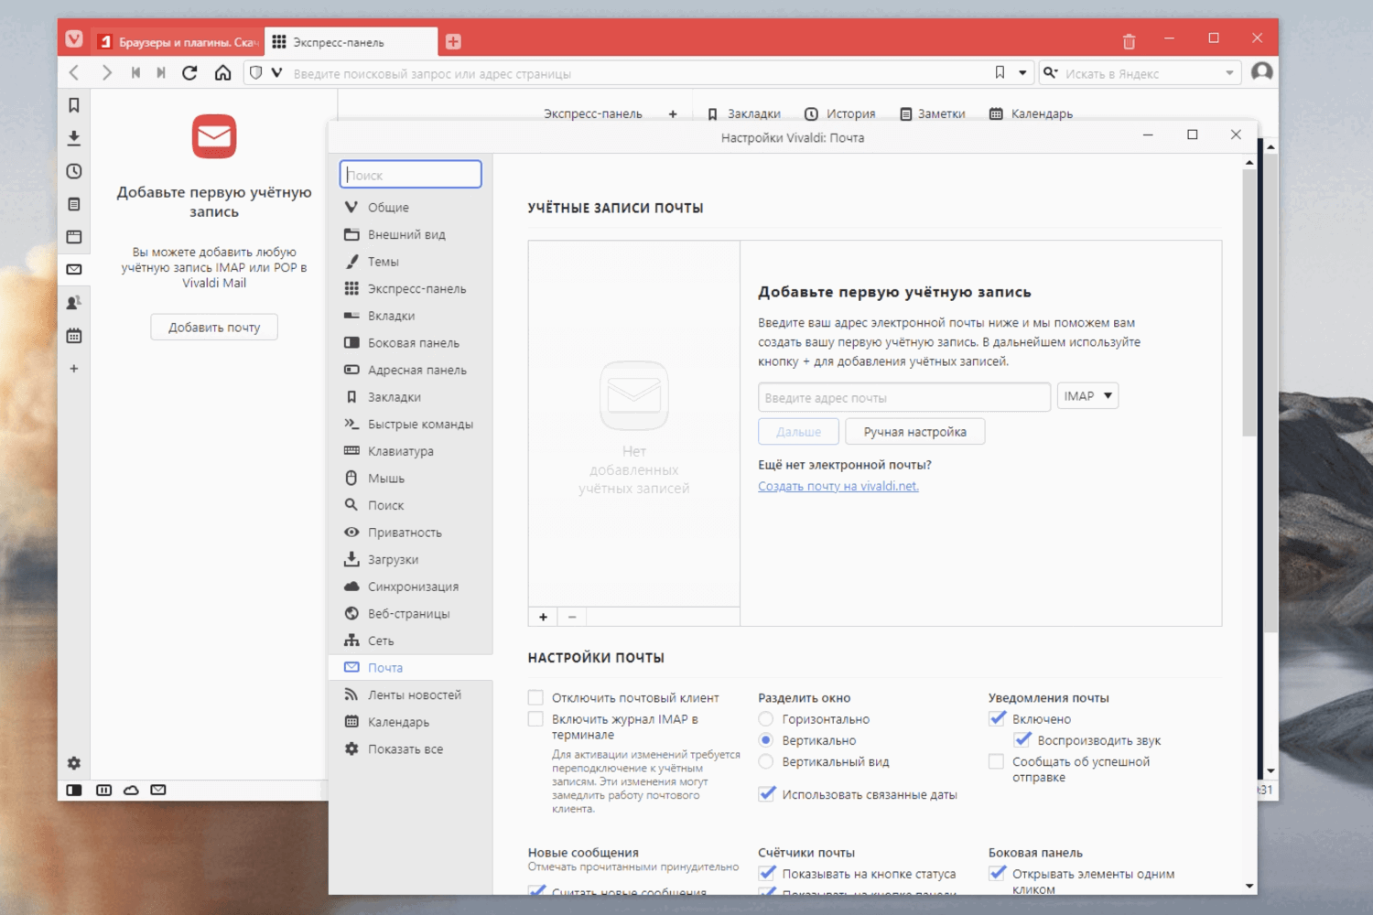1373x915 pixels.
Task: Check the Отключить почтовый клиент checkbox
Action: click(x=535, y=696)
